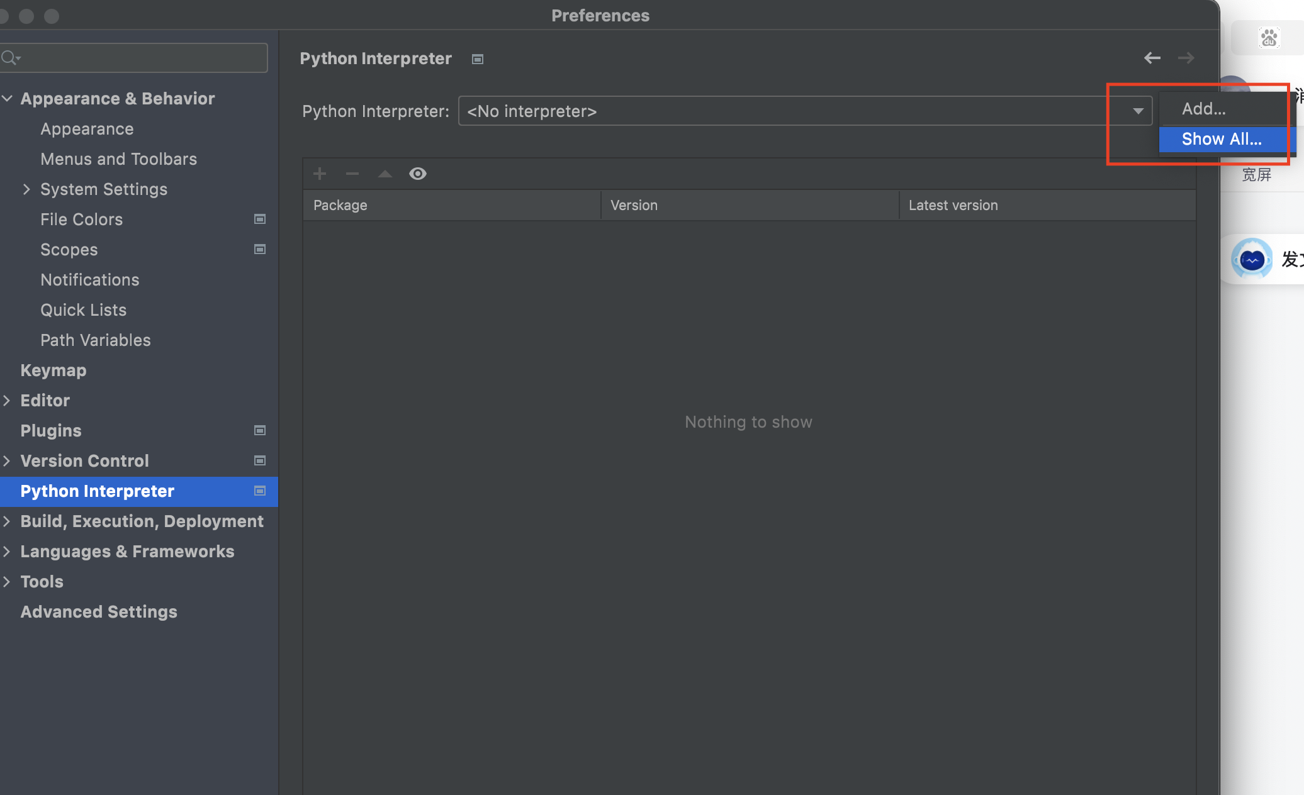
Task: Collapse the Appearance & Behavior section
Action: (x=8, y=98)
